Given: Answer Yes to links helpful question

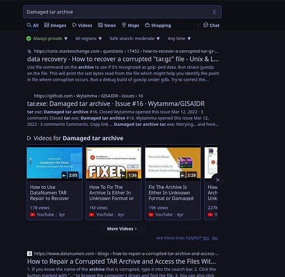Looking at the screenshot, I should click(206, 238).
